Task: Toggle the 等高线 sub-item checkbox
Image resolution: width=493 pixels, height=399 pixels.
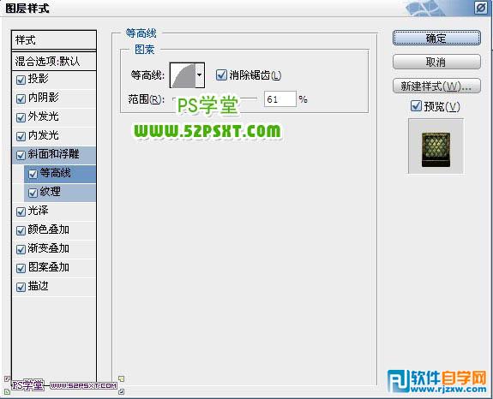Action: [33, 174]
